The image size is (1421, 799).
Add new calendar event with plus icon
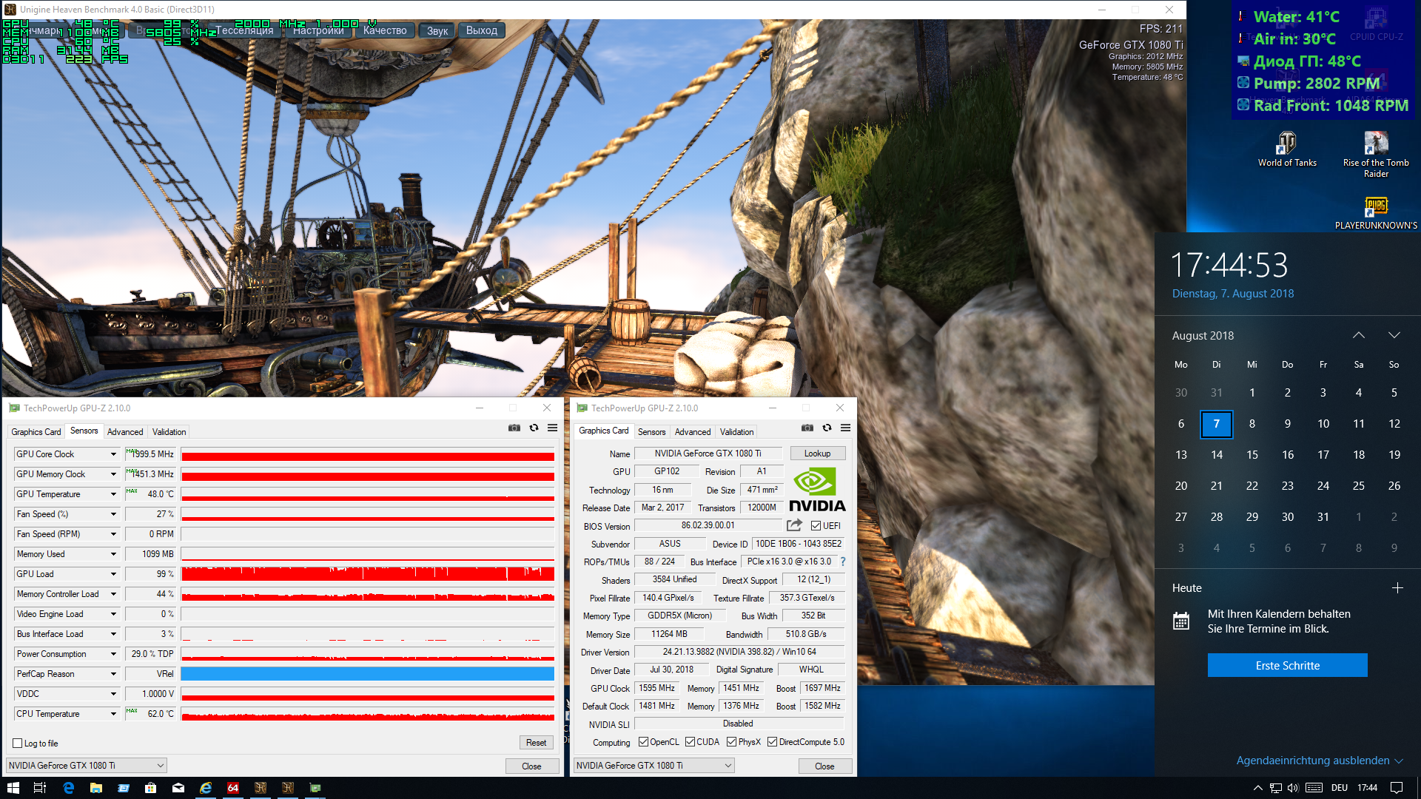tap(1397, 588)
